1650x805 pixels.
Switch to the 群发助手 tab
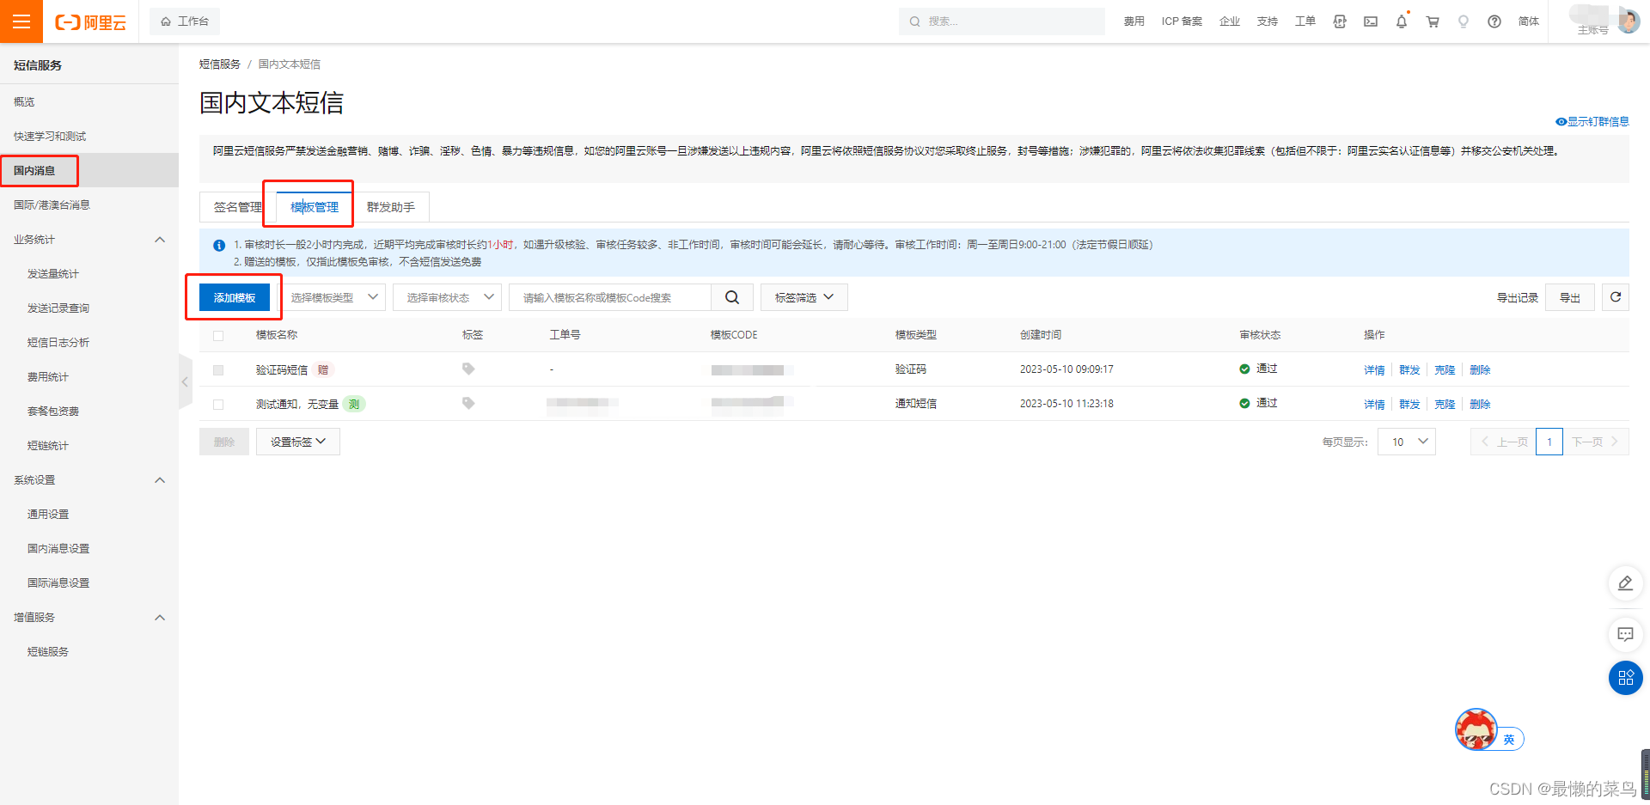point(391,206)
